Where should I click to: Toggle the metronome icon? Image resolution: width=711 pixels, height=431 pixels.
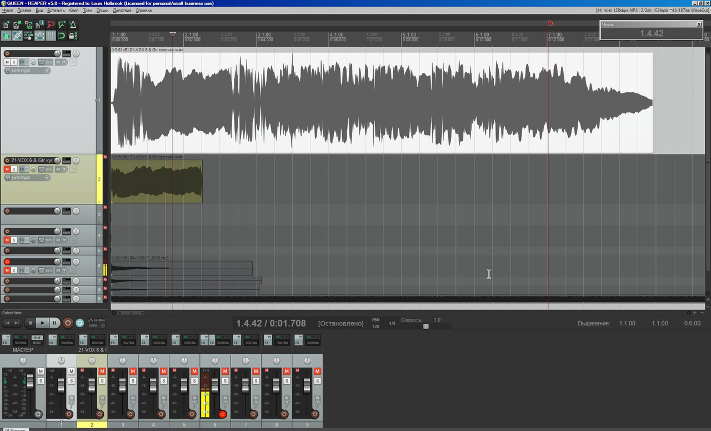click(73, 25)
